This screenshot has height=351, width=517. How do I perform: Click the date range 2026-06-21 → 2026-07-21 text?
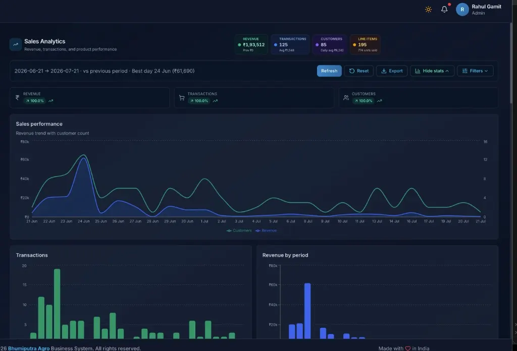[46, 71]
